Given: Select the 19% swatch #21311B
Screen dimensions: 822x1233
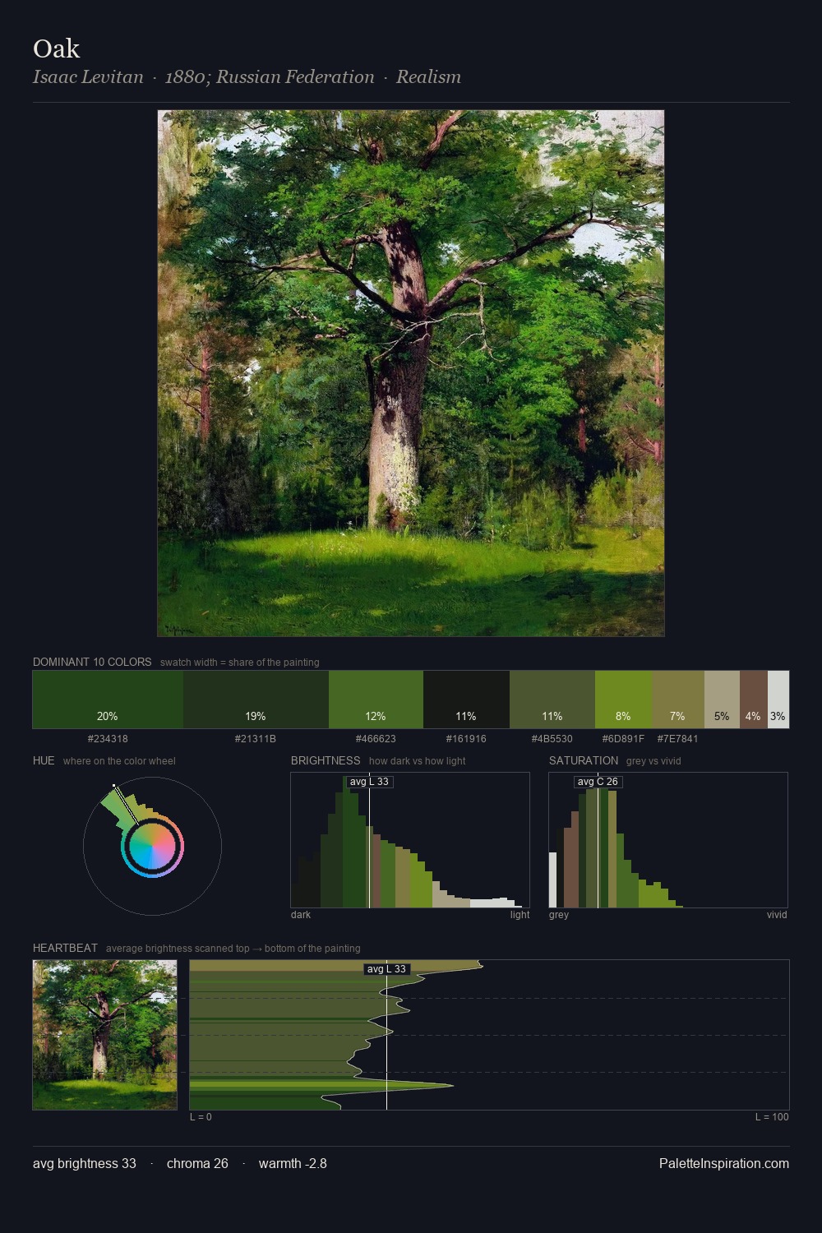Looking at the screenshot, I should (x=256, y=700).
